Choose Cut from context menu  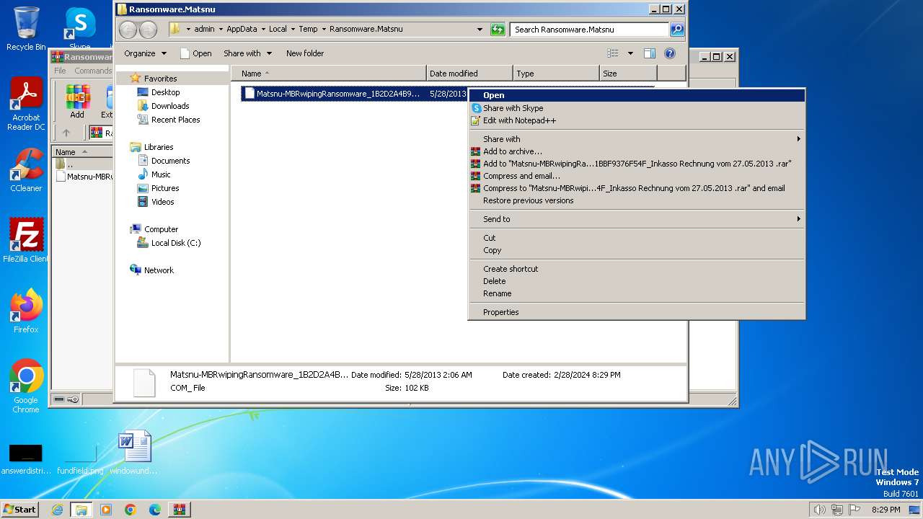click(637, 238)
